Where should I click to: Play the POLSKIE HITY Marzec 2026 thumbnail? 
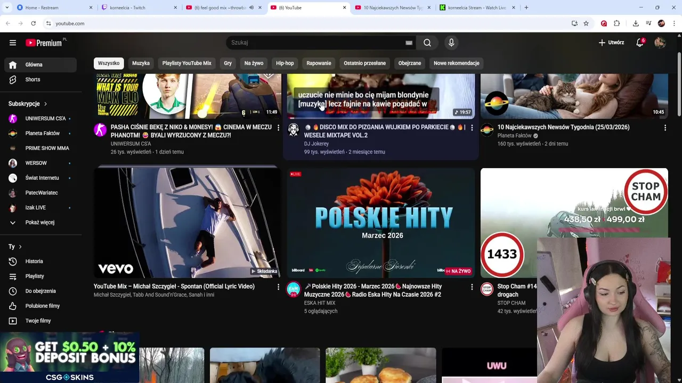(381, 223)
